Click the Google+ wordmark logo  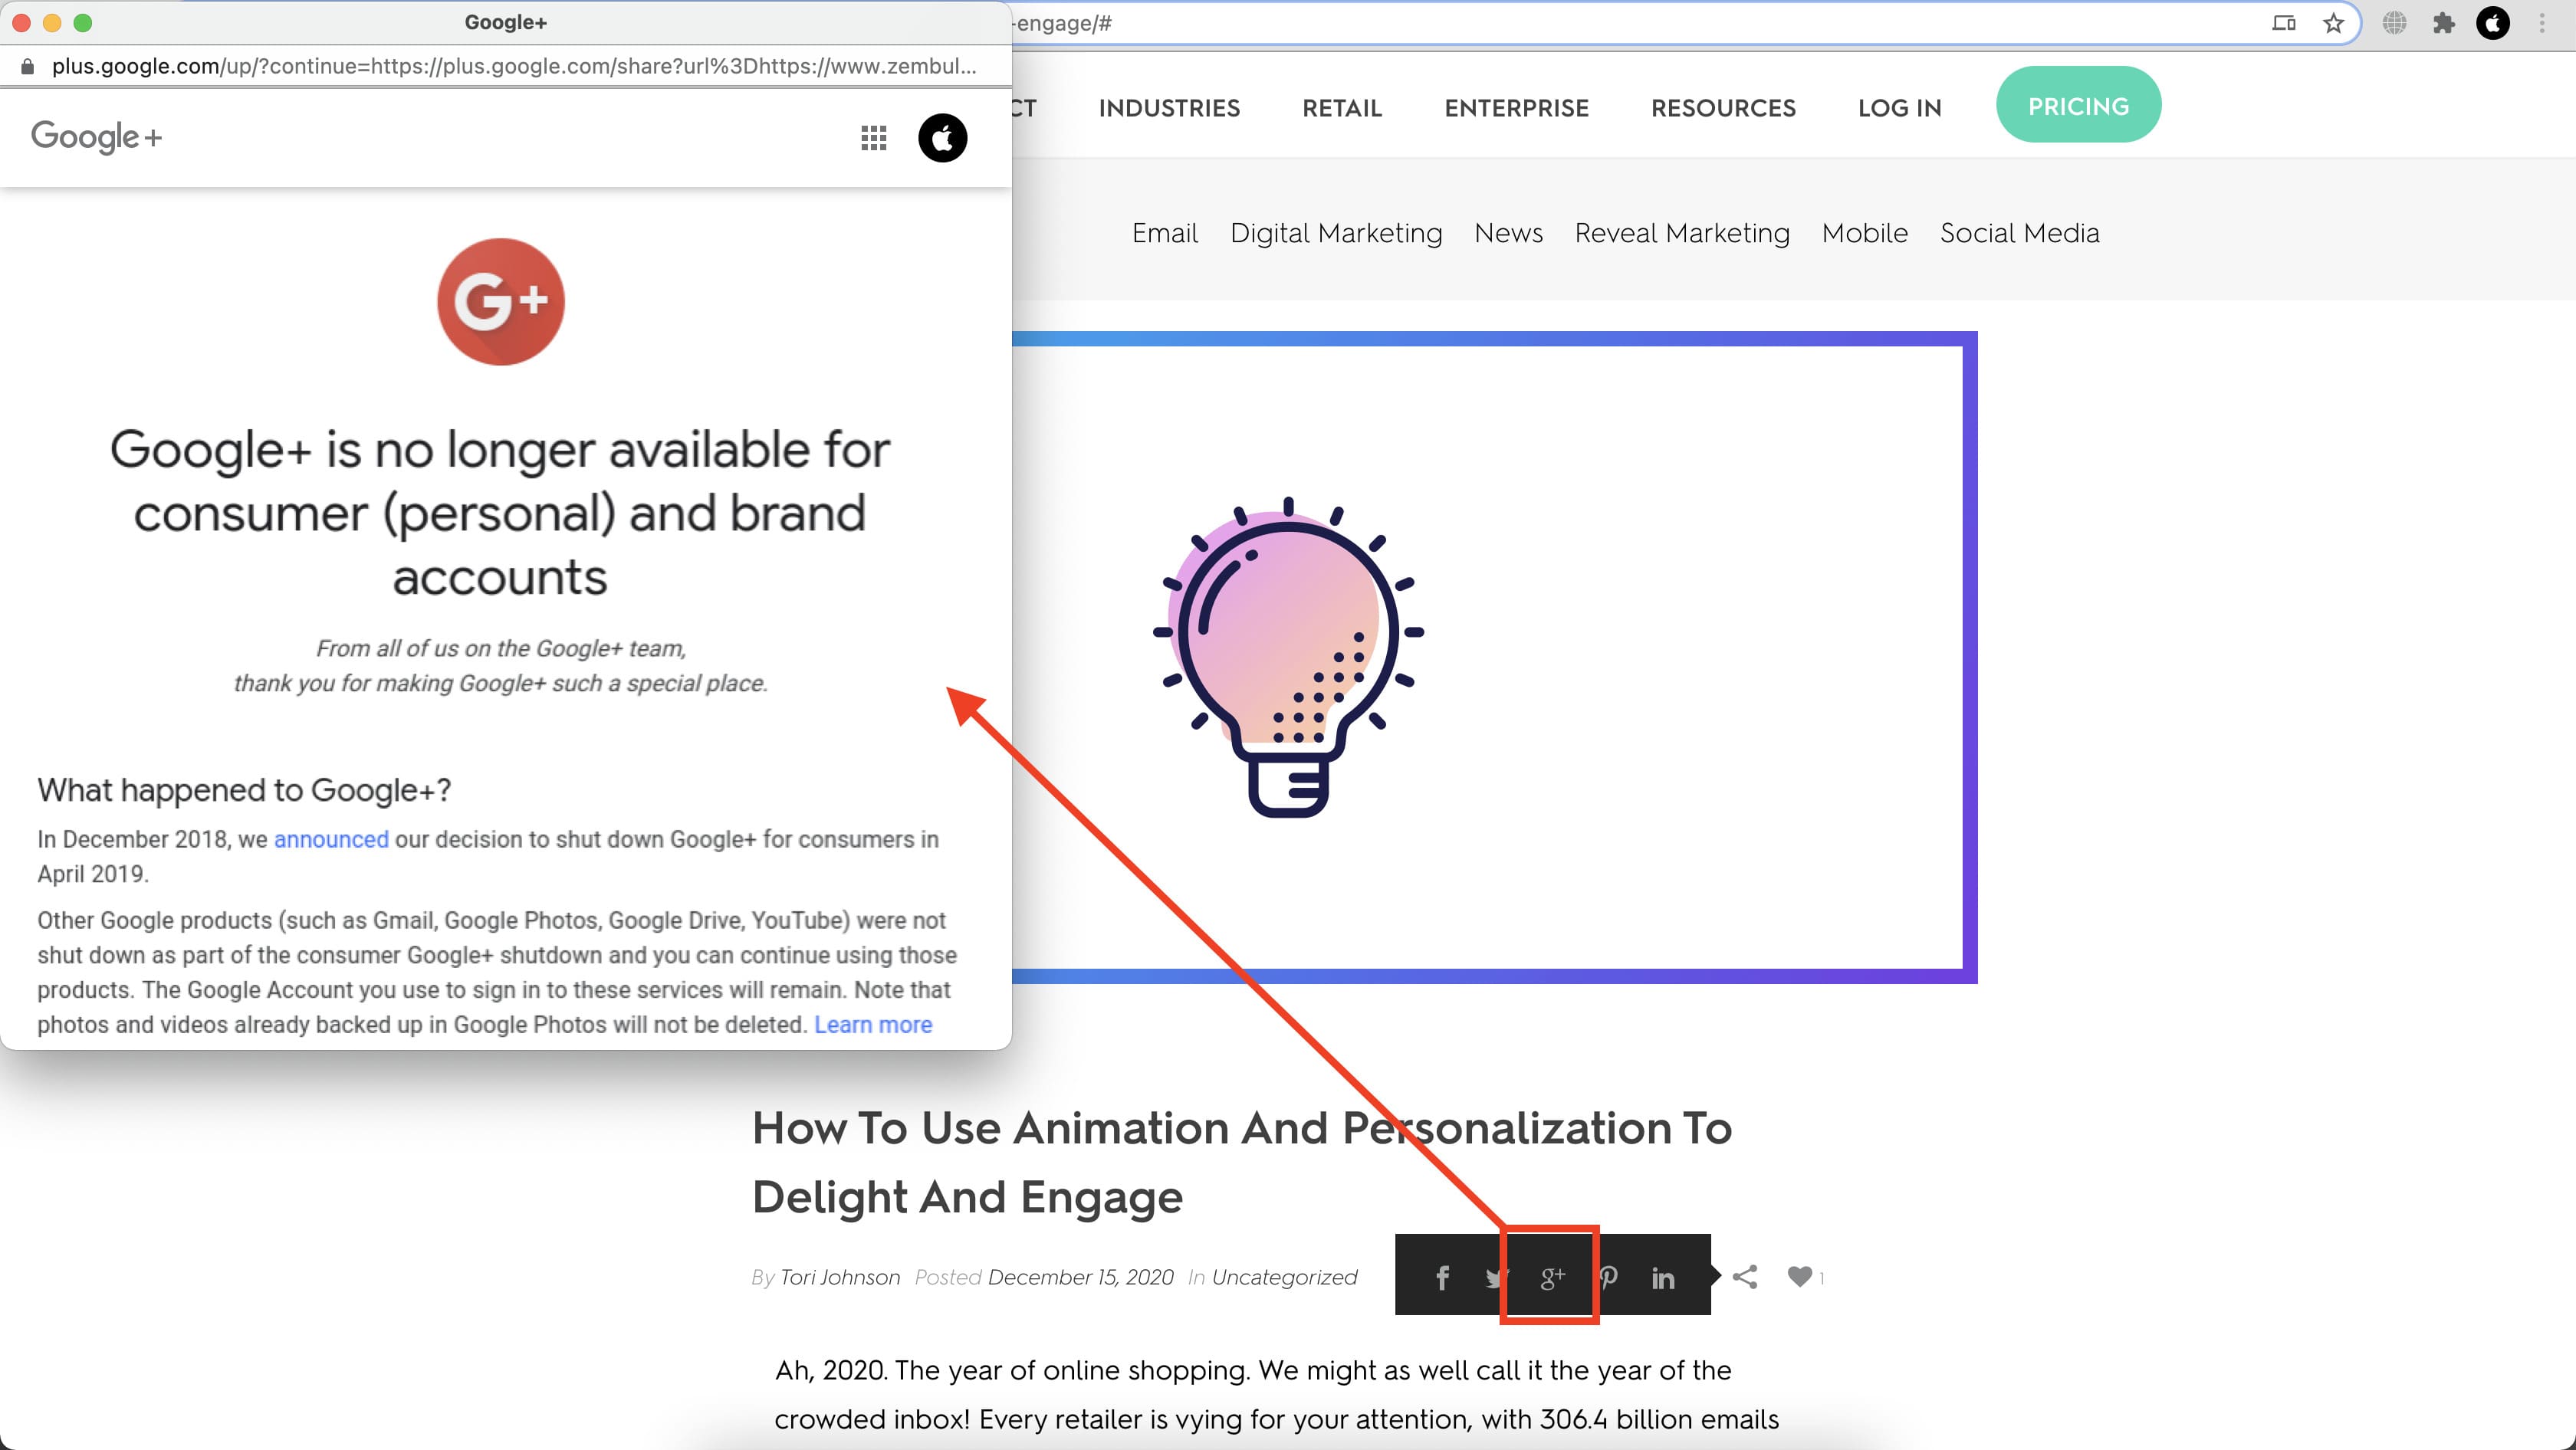coord(96,136)
